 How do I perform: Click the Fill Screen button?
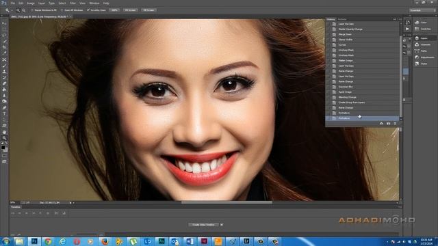pos(149,10)
